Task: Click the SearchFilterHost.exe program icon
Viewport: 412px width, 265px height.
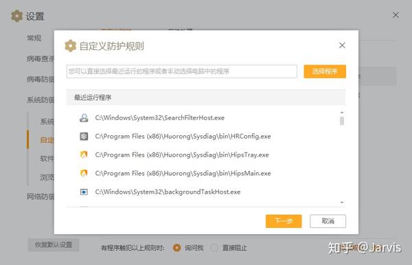Action: pos(84,118)
